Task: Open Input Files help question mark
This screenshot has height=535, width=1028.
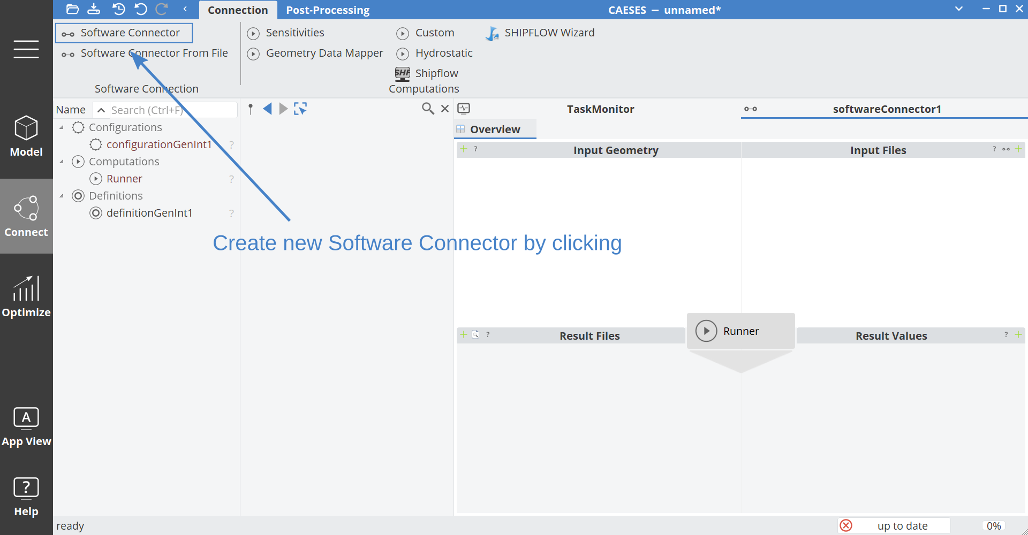Action: [x=994, y=149]
